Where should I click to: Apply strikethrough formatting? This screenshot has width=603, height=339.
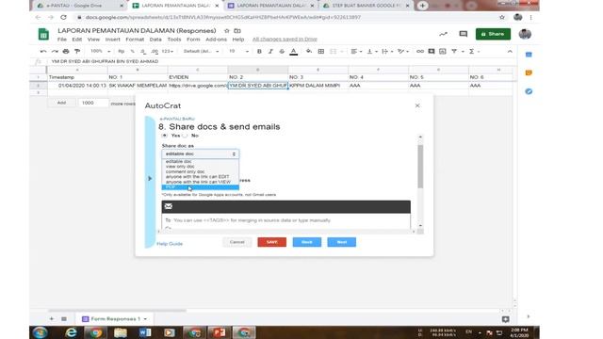tap(282, 51)
